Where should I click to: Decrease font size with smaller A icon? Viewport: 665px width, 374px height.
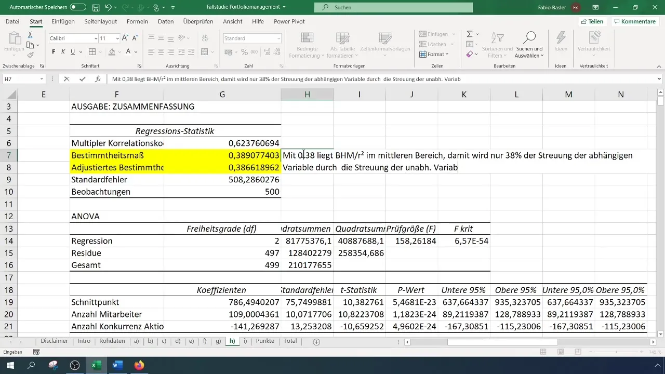135,38
